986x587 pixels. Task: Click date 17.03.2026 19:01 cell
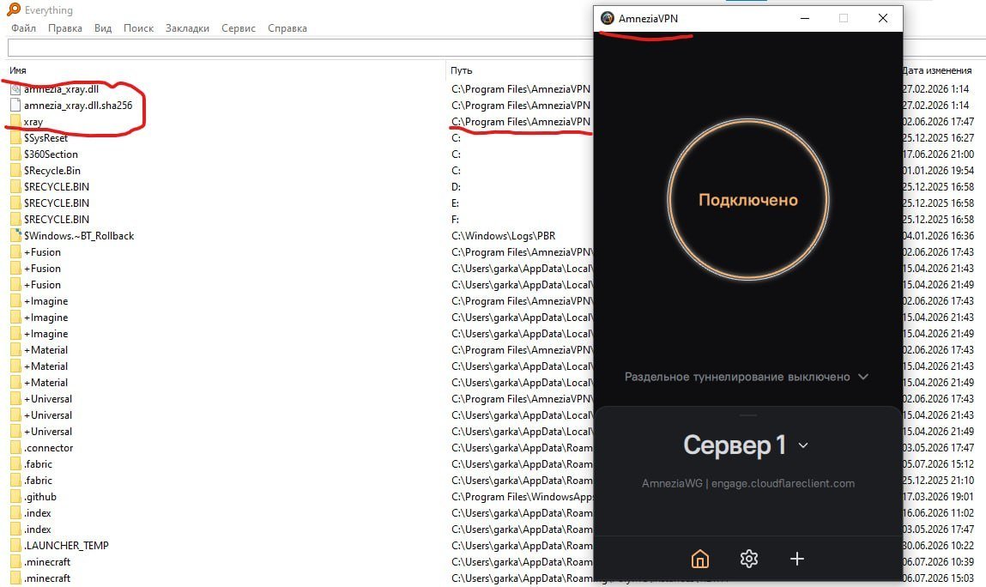[x=938, y=497]
